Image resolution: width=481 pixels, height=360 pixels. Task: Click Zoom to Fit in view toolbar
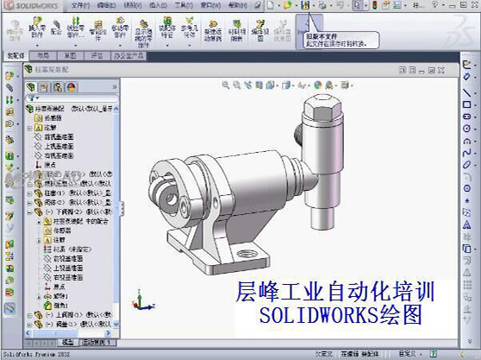click(226, 85)
